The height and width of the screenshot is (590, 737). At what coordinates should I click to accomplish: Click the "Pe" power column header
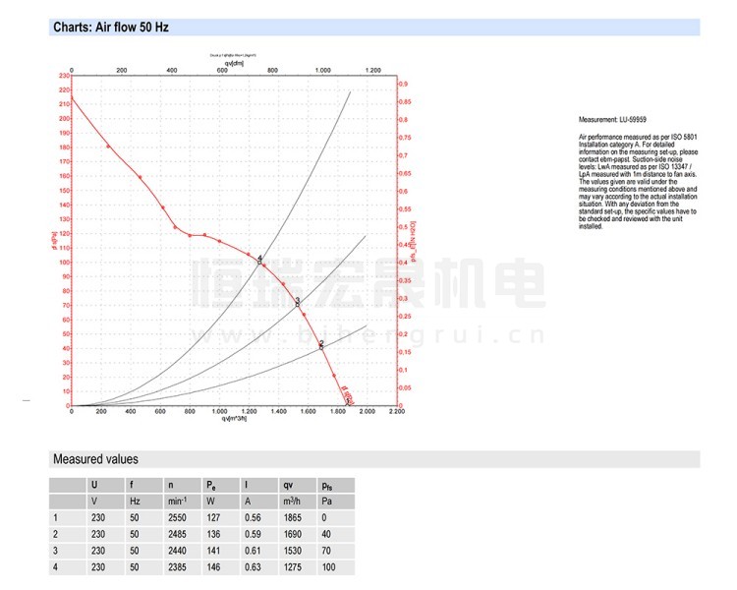[x=210, y=485]
